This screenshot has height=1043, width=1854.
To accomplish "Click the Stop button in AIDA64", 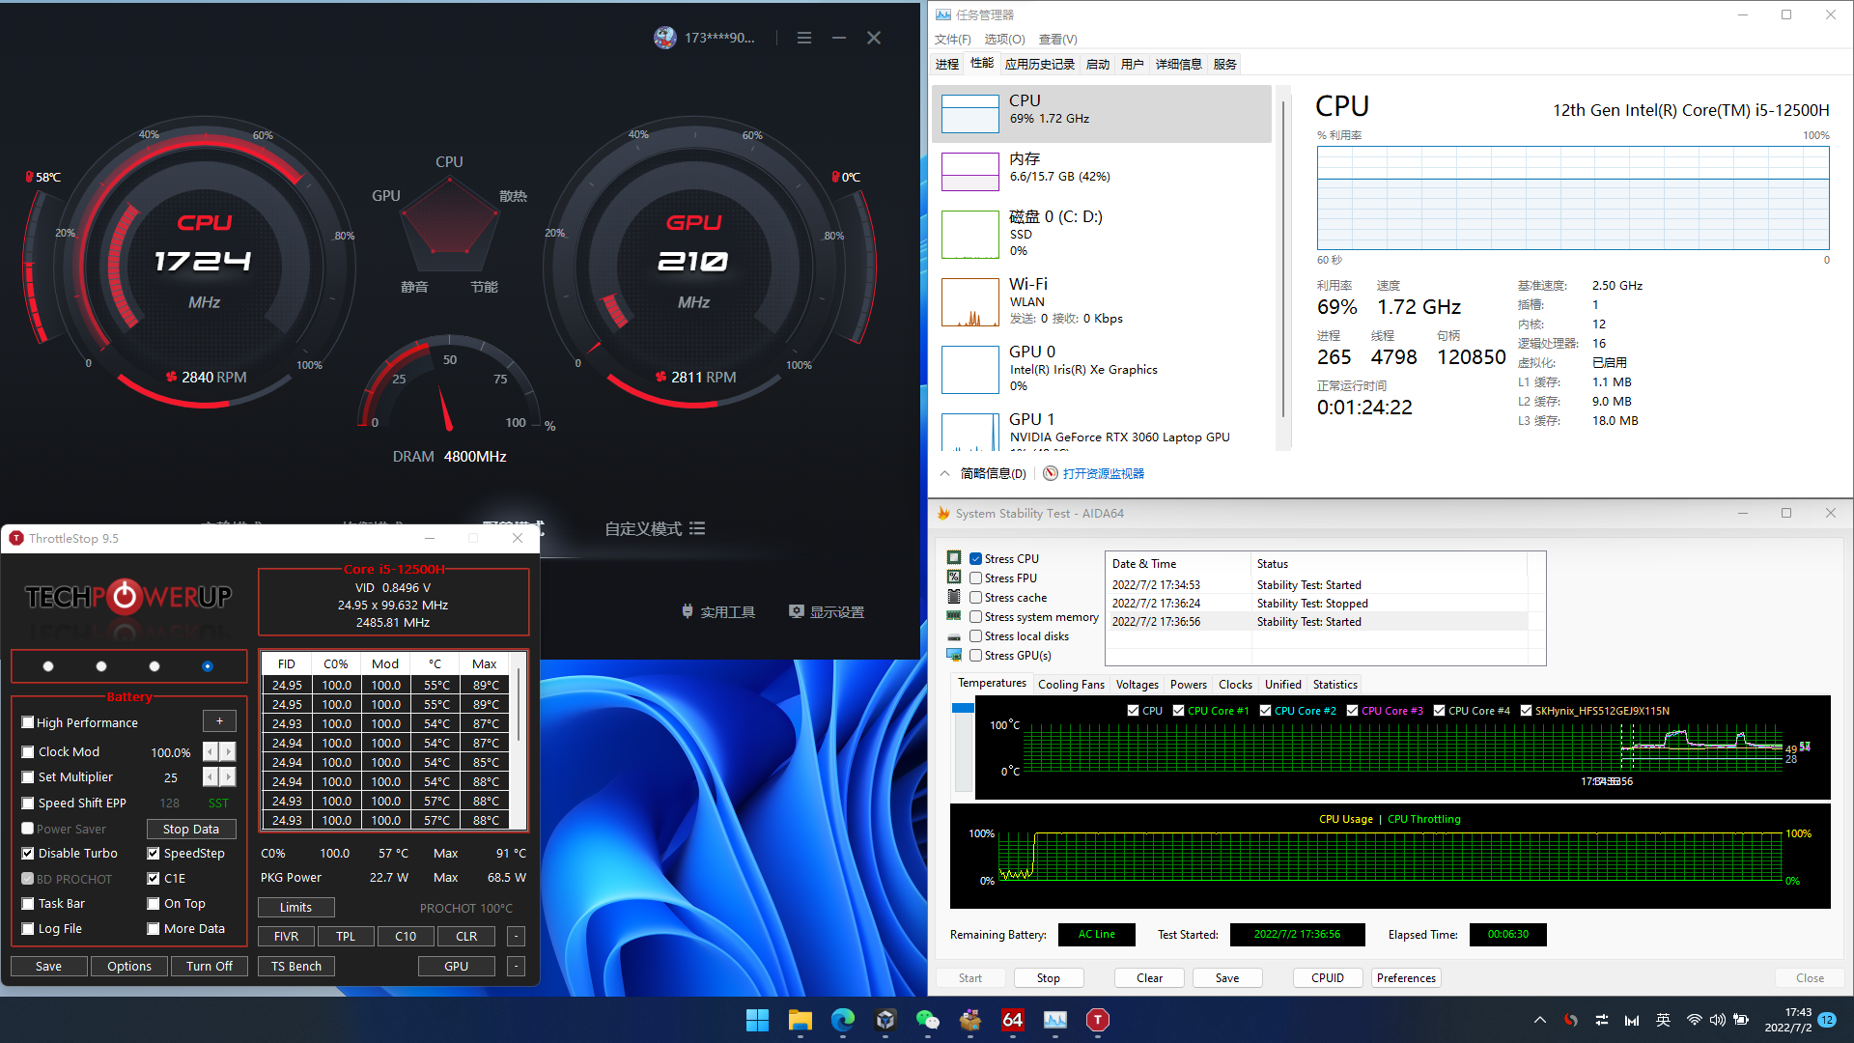I will tap(1048, 977).
